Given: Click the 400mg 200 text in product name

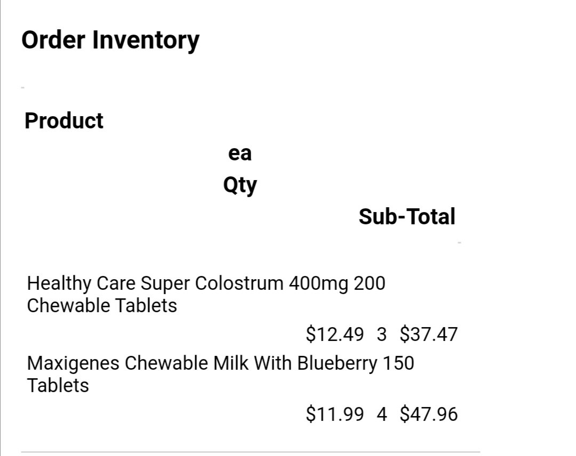Looking at the screenshot, I should click(337, 283).
